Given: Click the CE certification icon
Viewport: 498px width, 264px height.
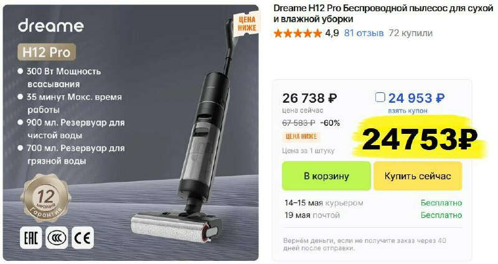Looking at the screenshot, I should 82,238.
